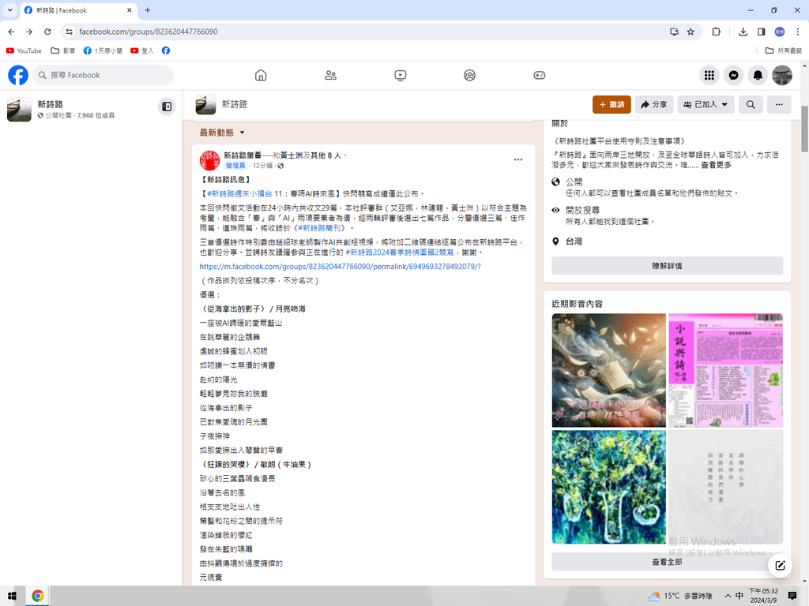The width and height of the screenshot is (809, 606).
Task: Open the pink 小說與詩 media thumbnail
Action: pos(725,370)
